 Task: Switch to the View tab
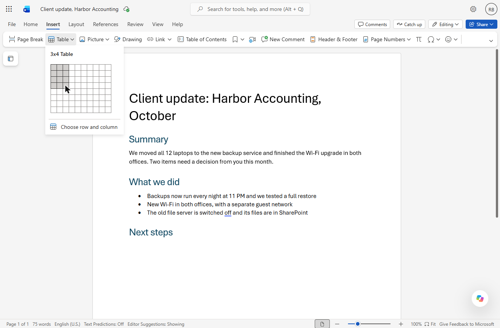[158, 24]
